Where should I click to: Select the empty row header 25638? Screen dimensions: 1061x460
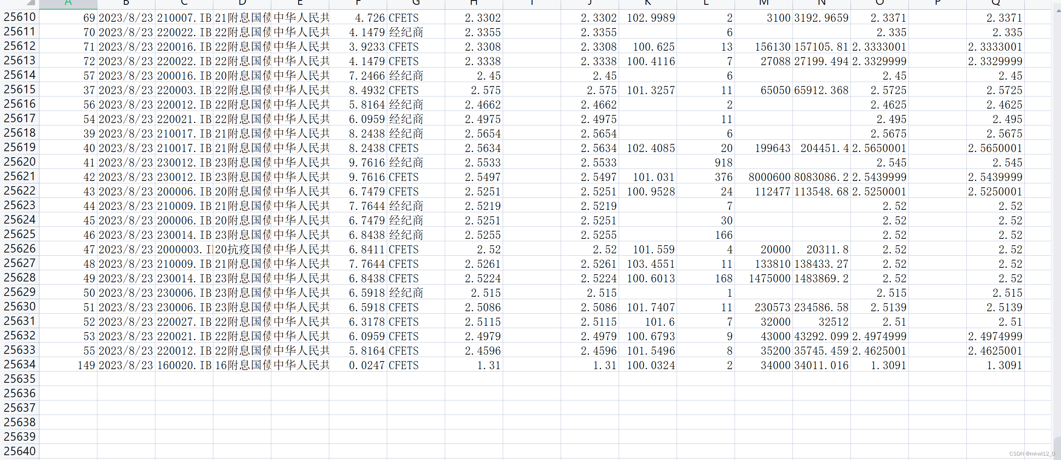coord(19,423)
